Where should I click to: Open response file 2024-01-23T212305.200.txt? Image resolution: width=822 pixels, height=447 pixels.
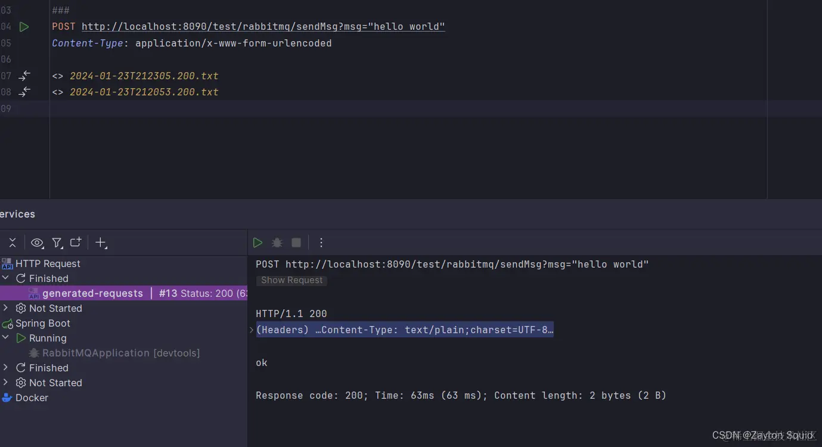[x=144, y=76]
